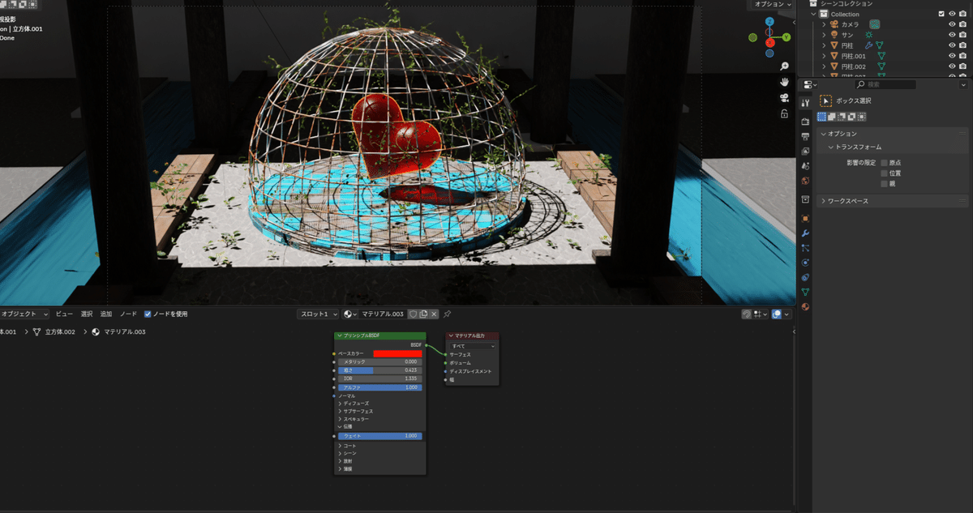Hide the 円柱.001 object in viewport

[x=952, y=56]
